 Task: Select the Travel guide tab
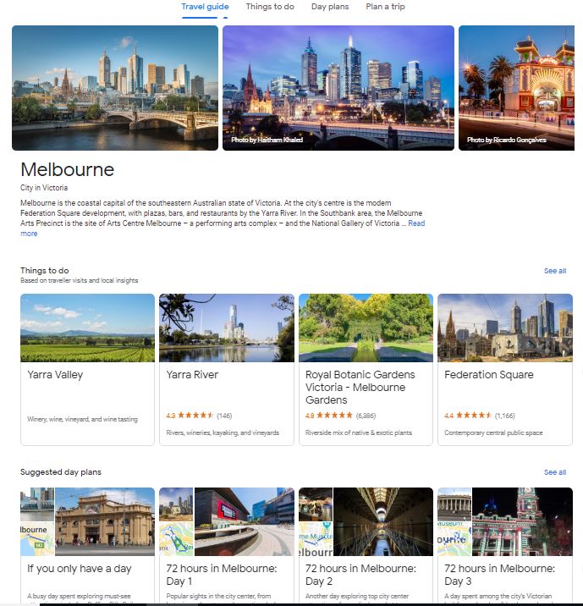click(x=205, y=7)
